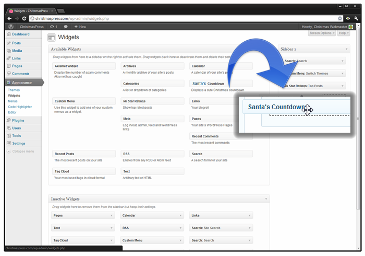Open the updates icon showing 1
The image size is (365, 256).
tap(54, 27)
